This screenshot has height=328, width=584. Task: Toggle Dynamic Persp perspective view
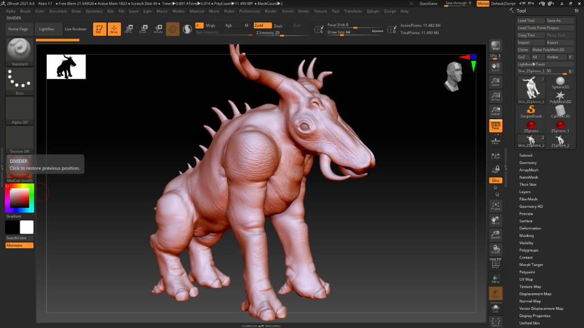(496, 125)
